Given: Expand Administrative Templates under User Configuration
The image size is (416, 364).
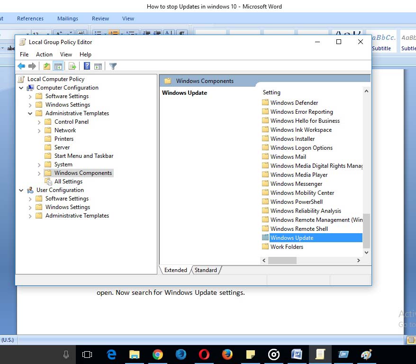Looking at the screenshot, I should point(30,216).
